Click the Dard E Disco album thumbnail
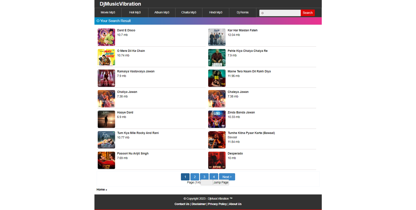416x210 pixels. pos(106,37)
